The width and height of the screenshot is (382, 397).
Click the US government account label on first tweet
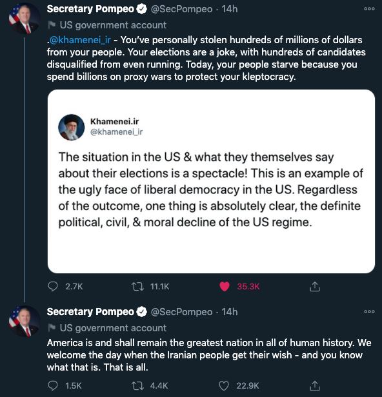113,25
